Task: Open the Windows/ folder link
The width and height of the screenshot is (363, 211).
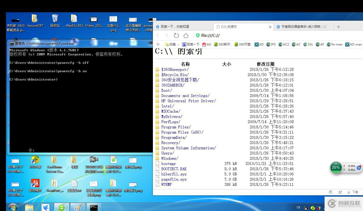Action: (x=169, y=158)
